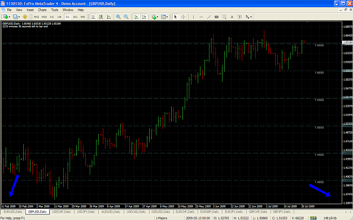353x220 pixels.
Task: Switch chart to M30 timeframe
Action: coord(44,17)
